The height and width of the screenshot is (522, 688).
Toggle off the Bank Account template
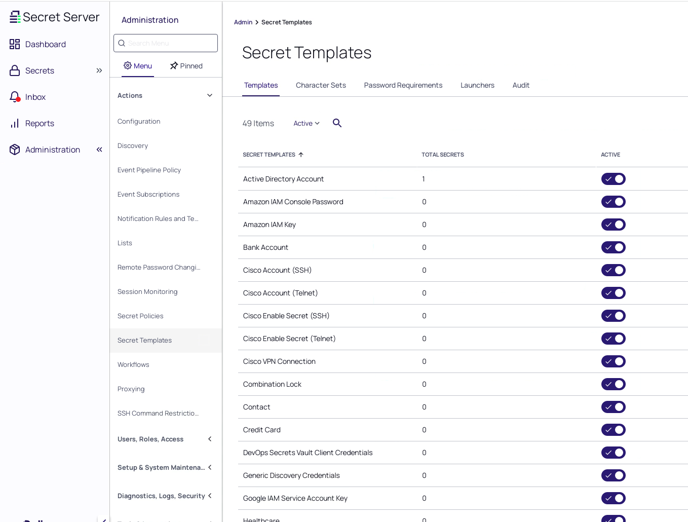pos(613,247)
